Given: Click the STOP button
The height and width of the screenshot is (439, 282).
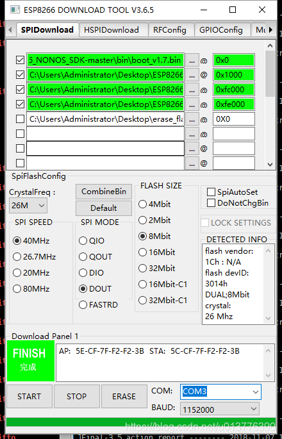Looking at the screenshot, I should click(77, 396).
